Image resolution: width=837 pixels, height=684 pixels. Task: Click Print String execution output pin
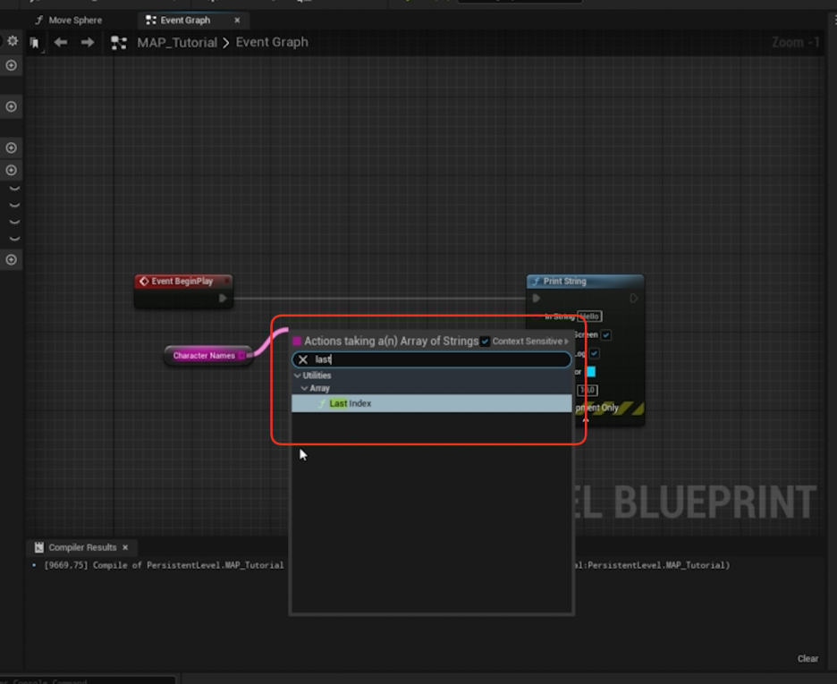tap(634, 299)
